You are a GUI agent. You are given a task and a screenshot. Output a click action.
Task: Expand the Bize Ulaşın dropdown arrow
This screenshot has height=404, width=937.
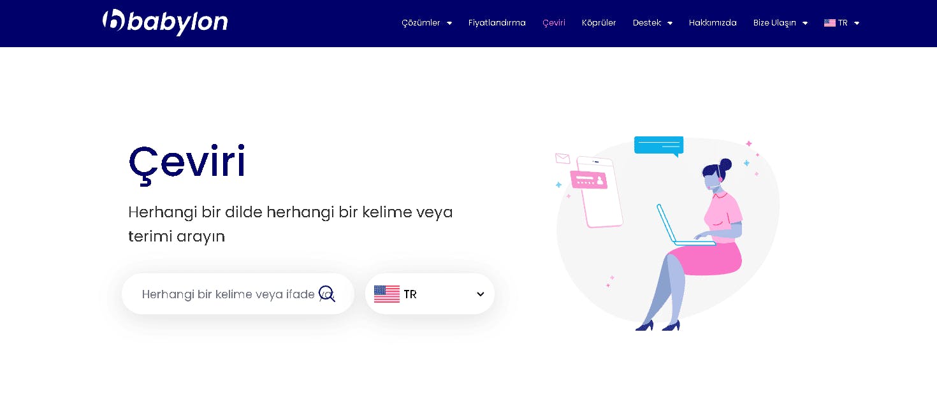(805, 24)
